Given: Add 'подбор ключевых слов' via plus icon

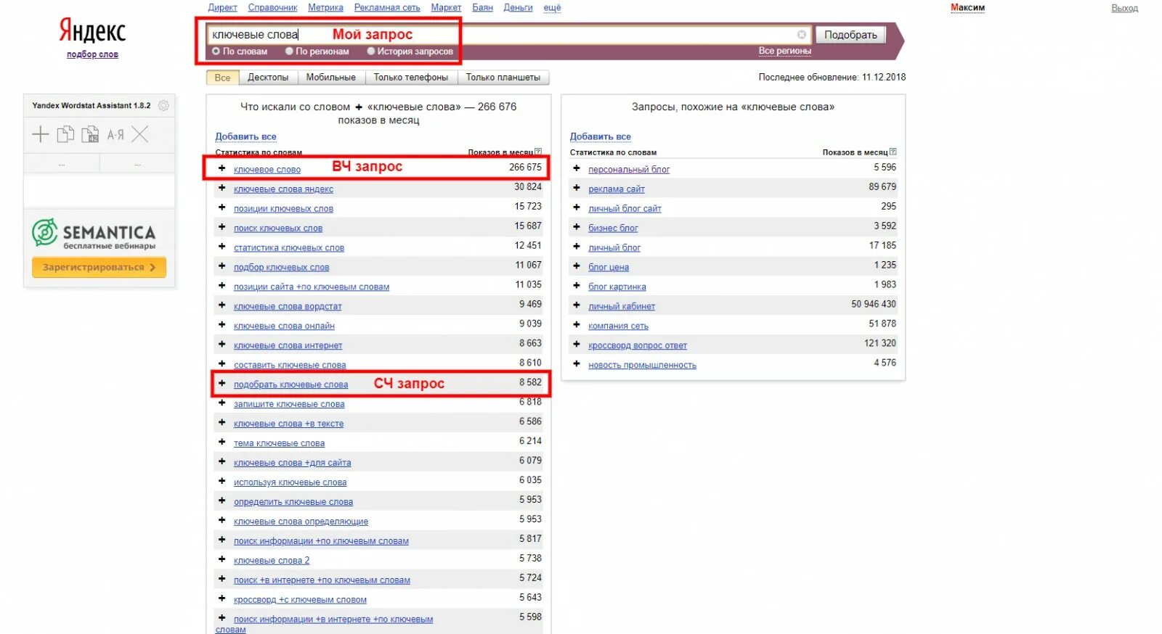Looking at the screenshot, I should [x=222, y=266].
